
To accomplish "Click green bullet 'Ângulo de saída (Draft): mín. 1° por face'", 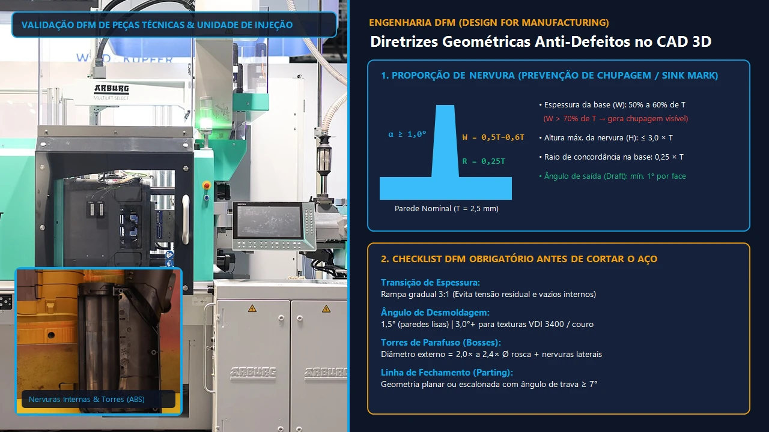I will click(612, 176).
